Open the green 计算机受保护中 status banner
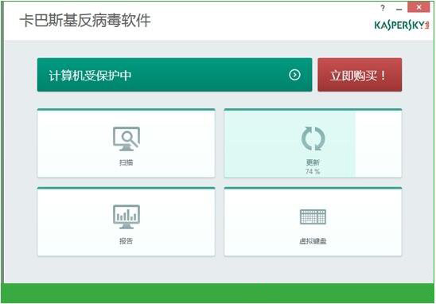This screenshot has width=436, height=304. click(174, 75)
